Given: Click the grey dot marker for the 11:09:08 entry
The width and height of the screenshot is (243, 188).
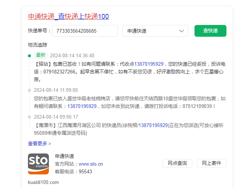Looking at the screenshot, I should [29, 90].
